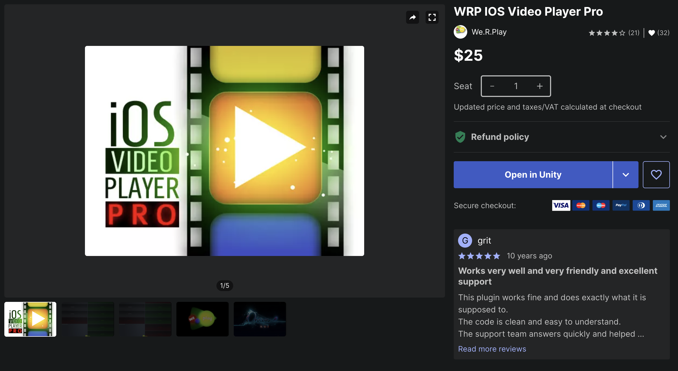The image size is (678, 371).
Task: Click the PayPal payment icon
Action: pyautogui.click(x=621, y=205)
